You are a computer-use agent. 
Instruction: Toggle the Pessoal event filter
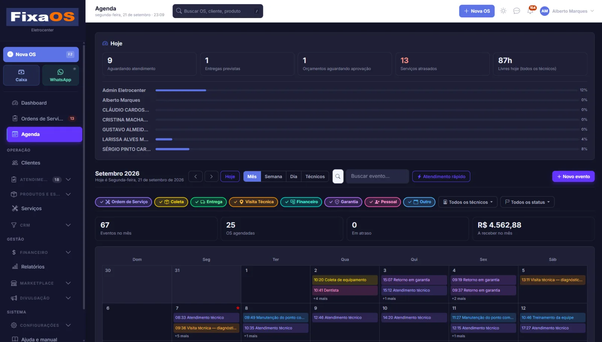click(383, 202)
